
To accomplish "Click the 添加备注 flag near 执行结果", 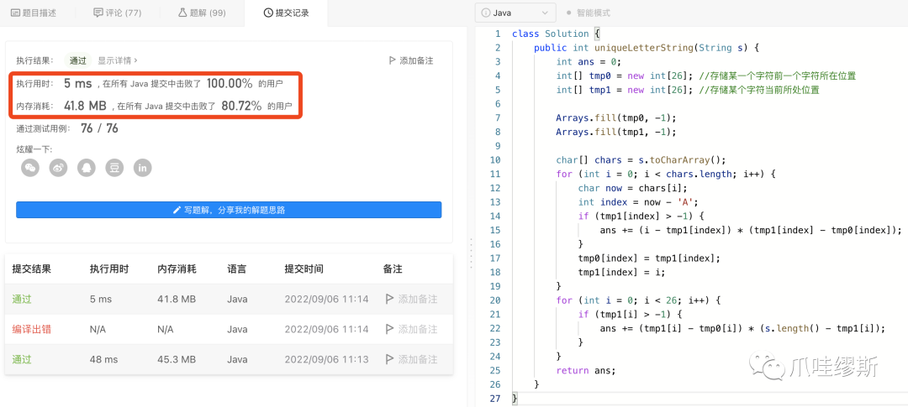I will tap(410, 60).
